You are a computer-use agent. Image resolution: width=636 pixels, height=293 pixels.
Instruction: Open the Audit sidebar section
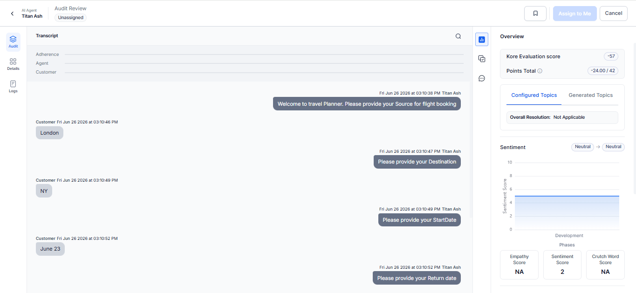tap(13, 42)
